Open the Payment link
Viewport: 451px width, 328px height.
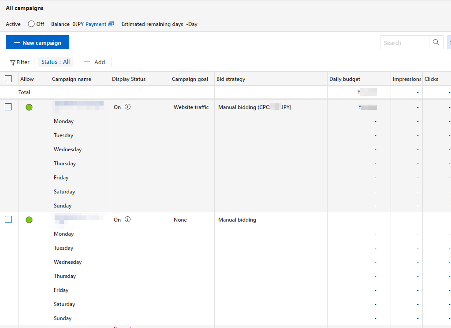tap(96, 24)
